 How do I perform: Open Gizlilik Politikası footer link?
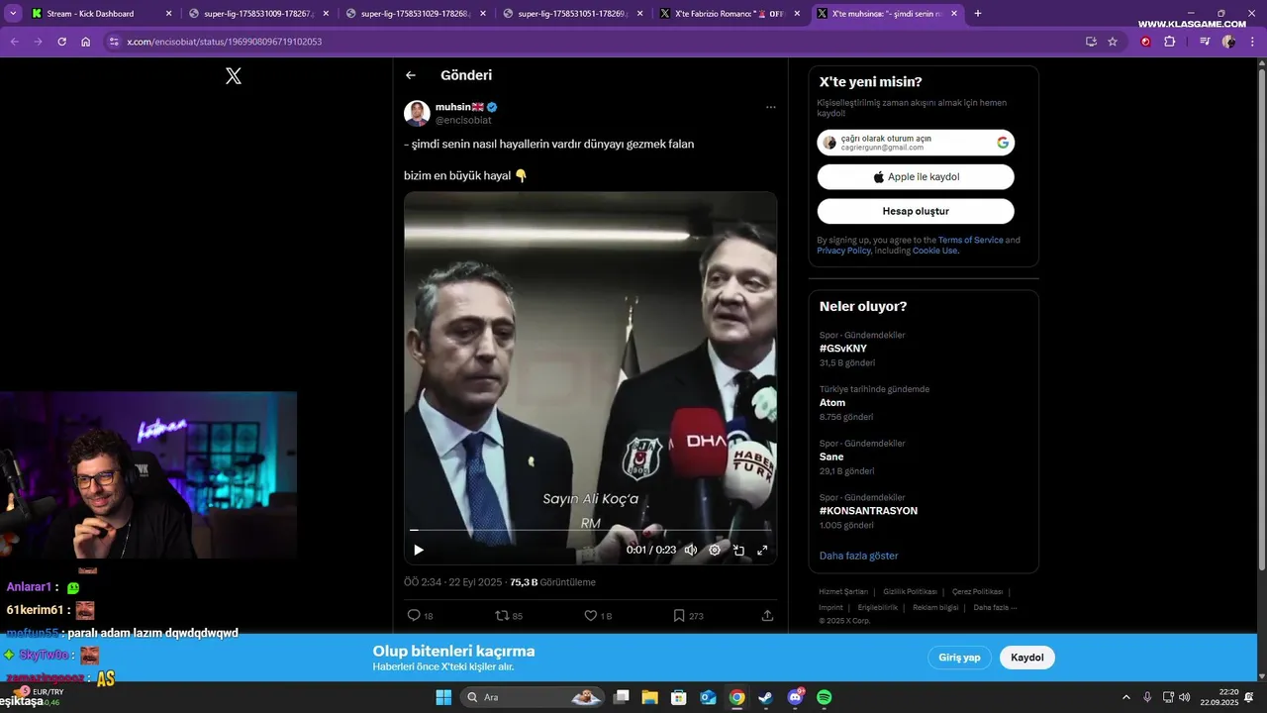pyautogui.click(x=909, y=591)
